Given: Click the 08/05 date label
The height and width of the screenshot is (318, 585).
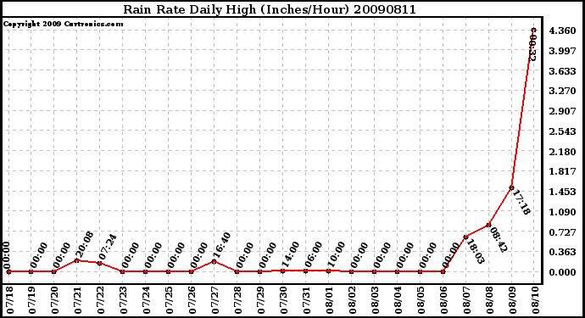Looking at the screenshot, I should coord(421,300).
